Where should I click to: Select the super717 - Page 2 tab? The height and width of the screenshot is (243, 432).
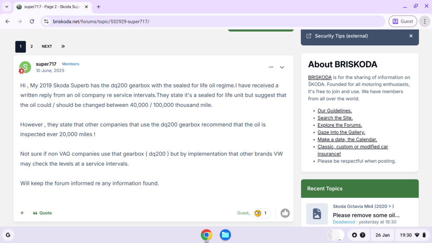[52, 6]
